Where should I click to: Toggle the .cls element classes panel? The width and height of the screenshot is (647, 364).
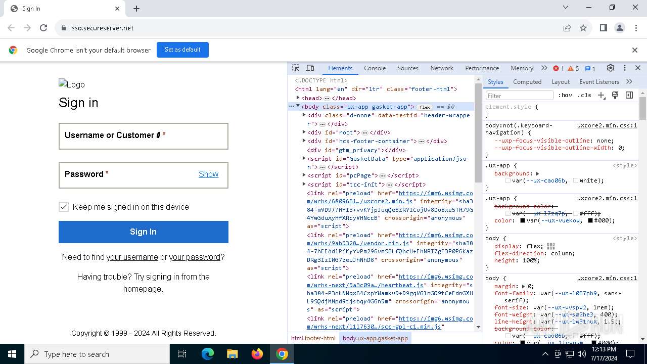pyautogui.click(x=584, y=95)
